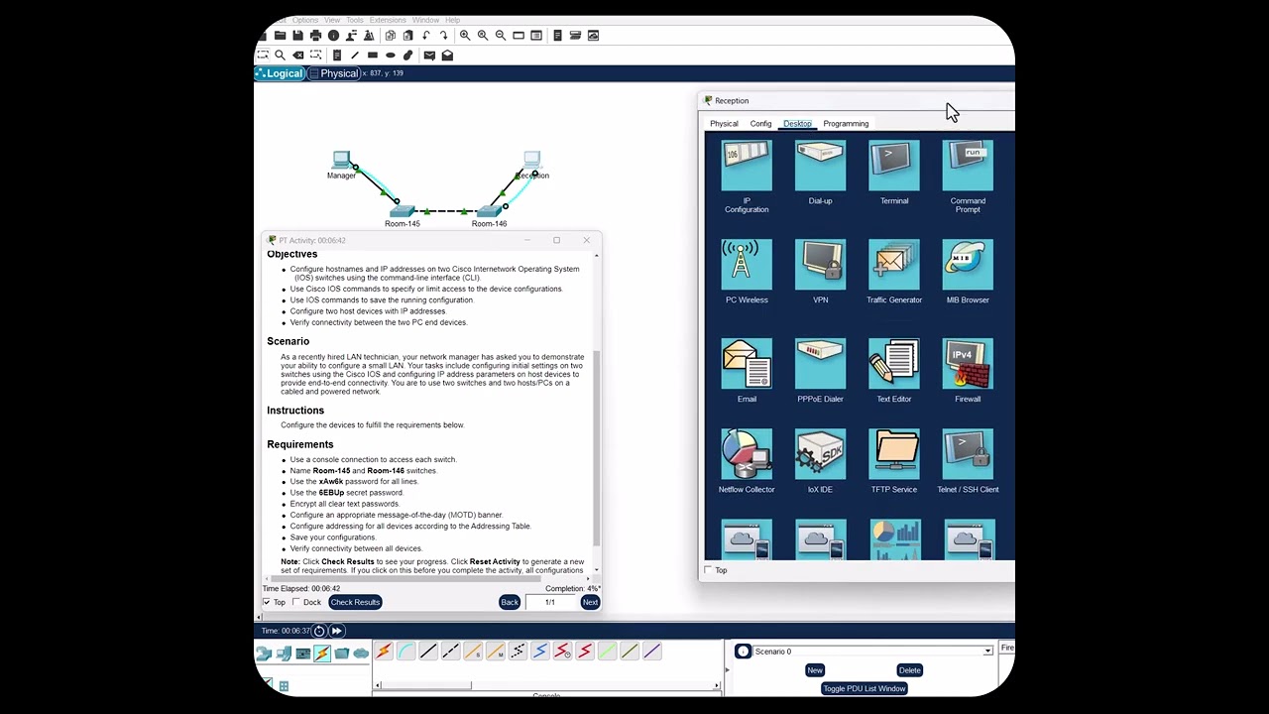This screenshot has height=714, width=1269.
Task: Click the Save file toolbar icon
Action: pos(297,36)
